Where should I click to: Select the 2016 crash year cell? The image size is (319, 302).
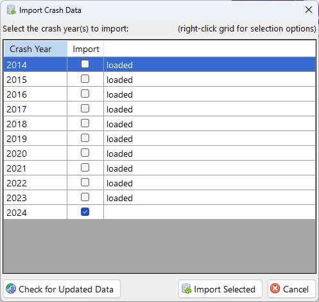pyautogui.click(x=35, y=94)
